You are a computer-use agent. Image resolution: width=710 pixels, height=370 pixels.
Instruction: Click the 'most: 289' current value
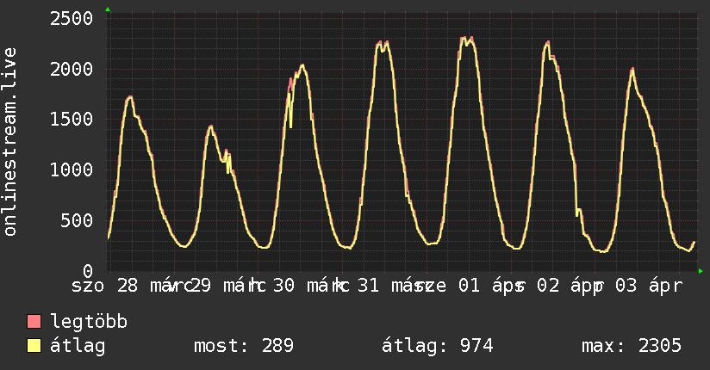pos(246,346)
